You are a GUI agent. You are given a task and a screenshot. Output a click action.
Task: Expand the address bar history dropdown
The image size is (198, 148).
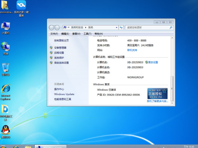116,28
